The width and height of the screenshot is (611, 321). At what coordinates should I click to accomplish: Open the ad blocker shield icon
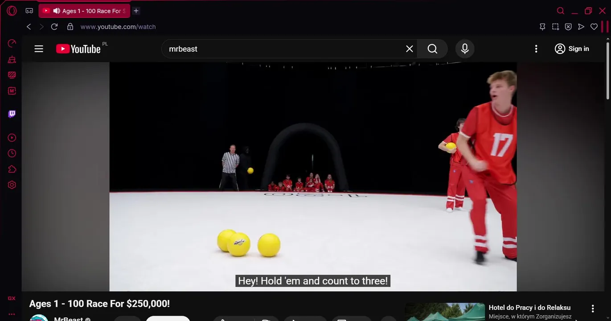click(x=568, y=27)
